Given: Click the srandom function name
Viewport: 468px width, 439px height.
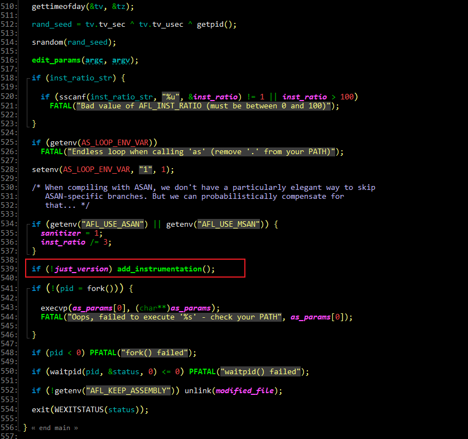Looking at the screenshot, I should point(47,42).
